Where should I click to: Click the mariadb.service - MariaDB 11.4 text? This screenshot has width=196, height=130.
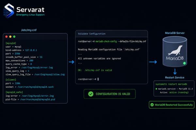tap(175, 89)
